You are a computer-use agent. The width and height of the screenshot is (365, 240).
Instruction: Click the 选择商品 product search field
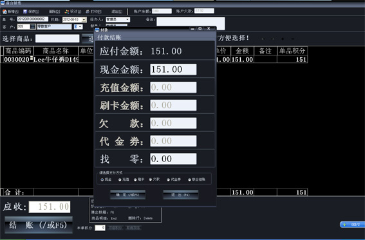(57, 39)
